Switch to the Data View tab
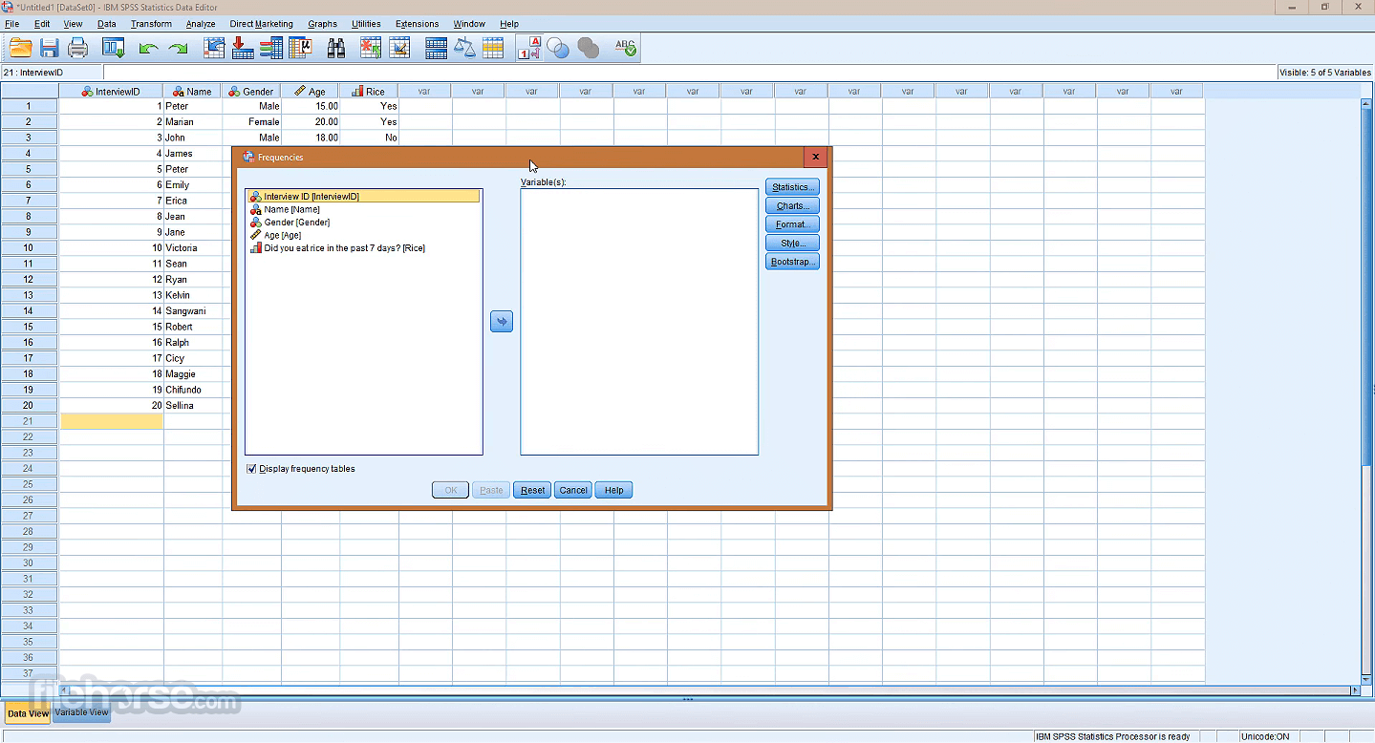This screenshot has width=1375, height=743. 28,713
